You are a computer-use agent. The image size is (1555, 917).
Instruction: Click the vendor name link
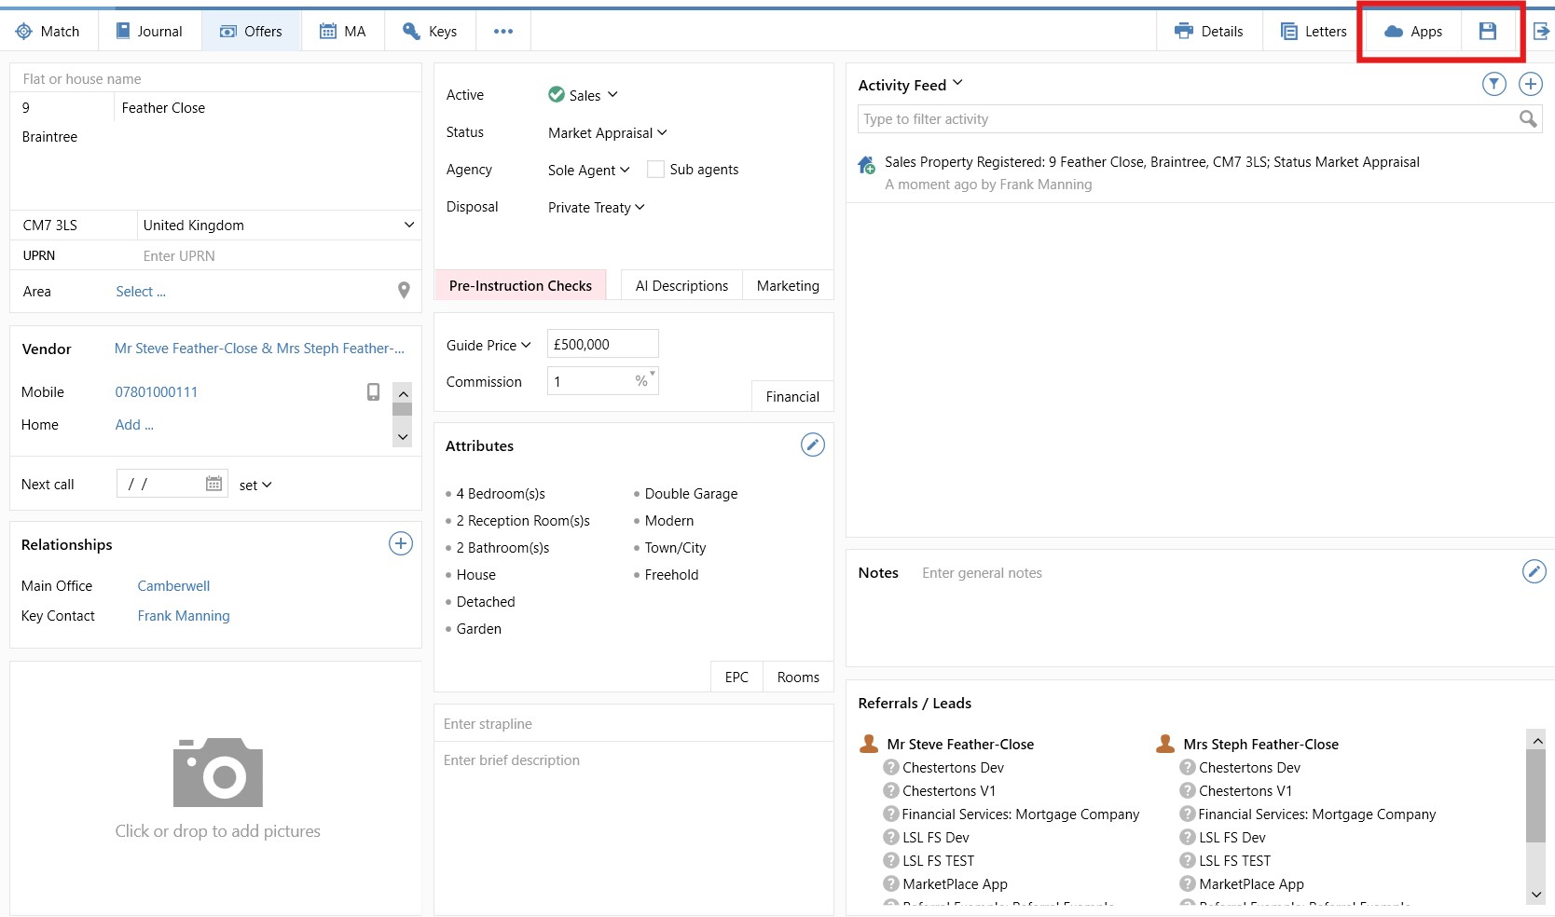tap(259, 349)
